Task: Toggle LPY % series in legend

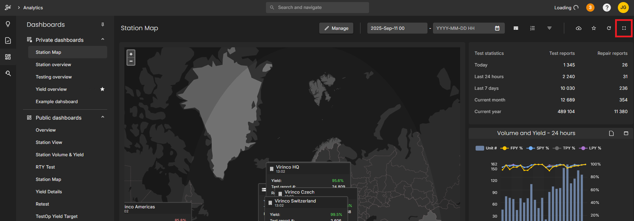Action: point(590,148)
